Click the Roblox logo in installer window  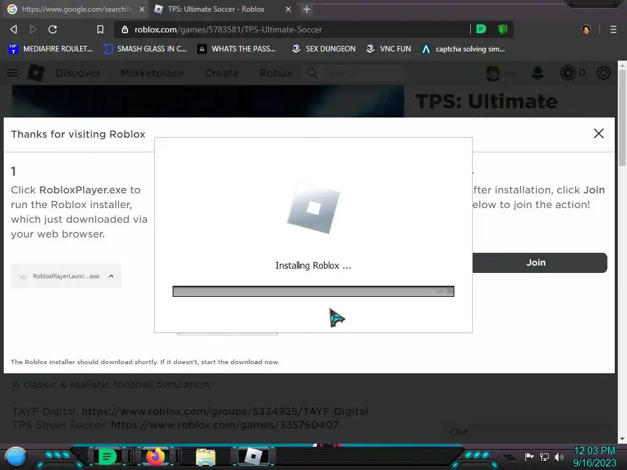313,208
